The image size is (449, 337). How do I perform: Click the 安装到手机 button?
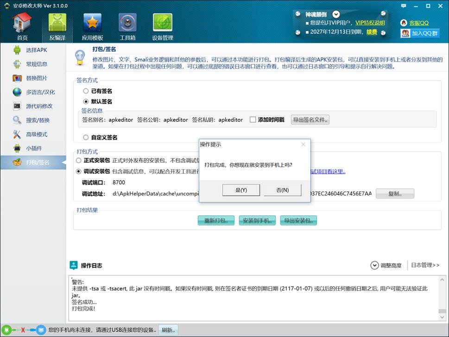point(257,220)
